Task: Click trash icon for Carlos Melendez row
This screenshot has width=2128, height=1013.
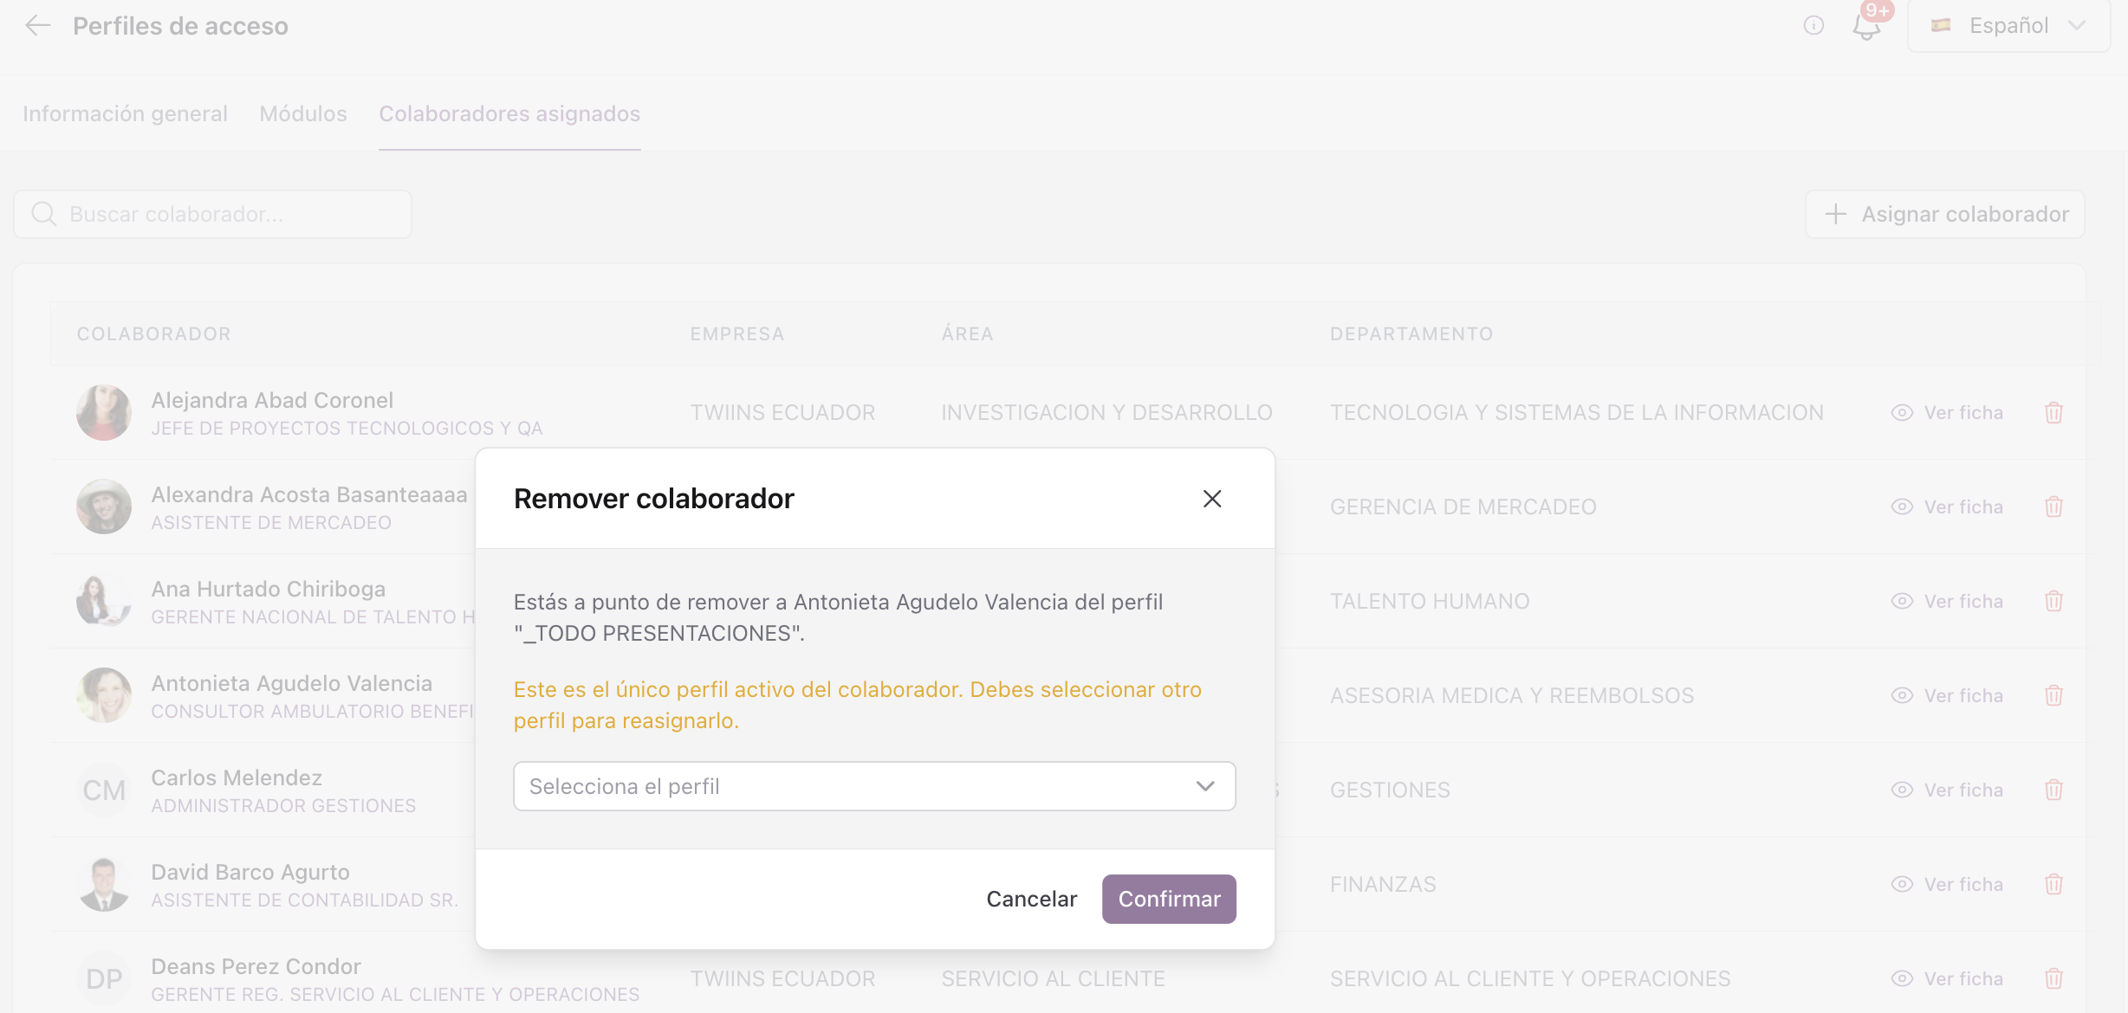Action: [2053, 790]
